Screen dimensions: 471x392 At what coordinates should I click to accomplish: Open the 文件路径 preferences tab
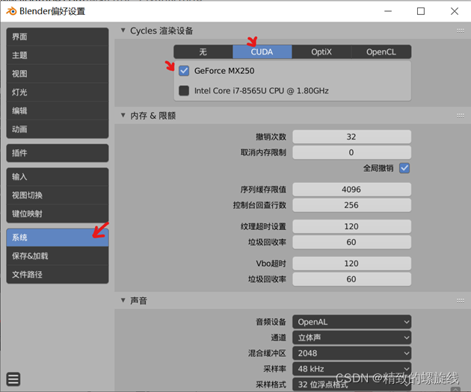point(58,275)
